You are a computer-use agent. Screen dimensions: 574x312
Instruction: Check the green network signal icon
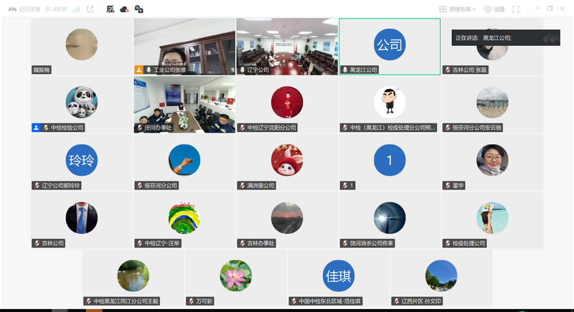77,9
